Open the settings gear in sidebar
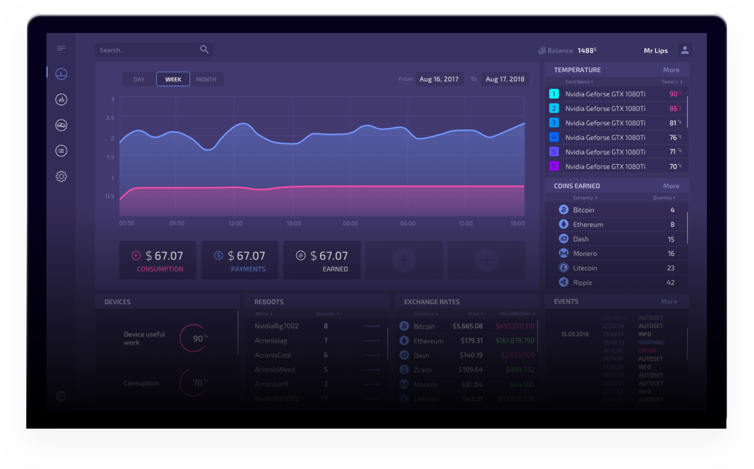This screenshot has height=469, width=754. tap(61, 176)
